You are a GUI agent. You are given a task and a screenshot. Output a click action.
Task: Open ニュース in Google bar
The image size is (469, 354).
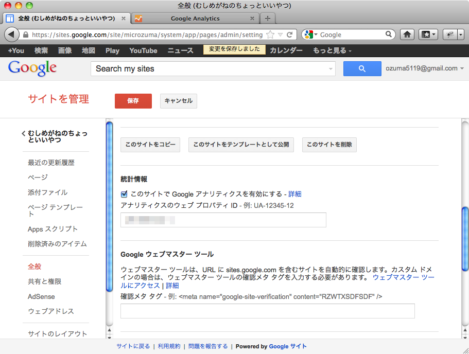[180, 50]
